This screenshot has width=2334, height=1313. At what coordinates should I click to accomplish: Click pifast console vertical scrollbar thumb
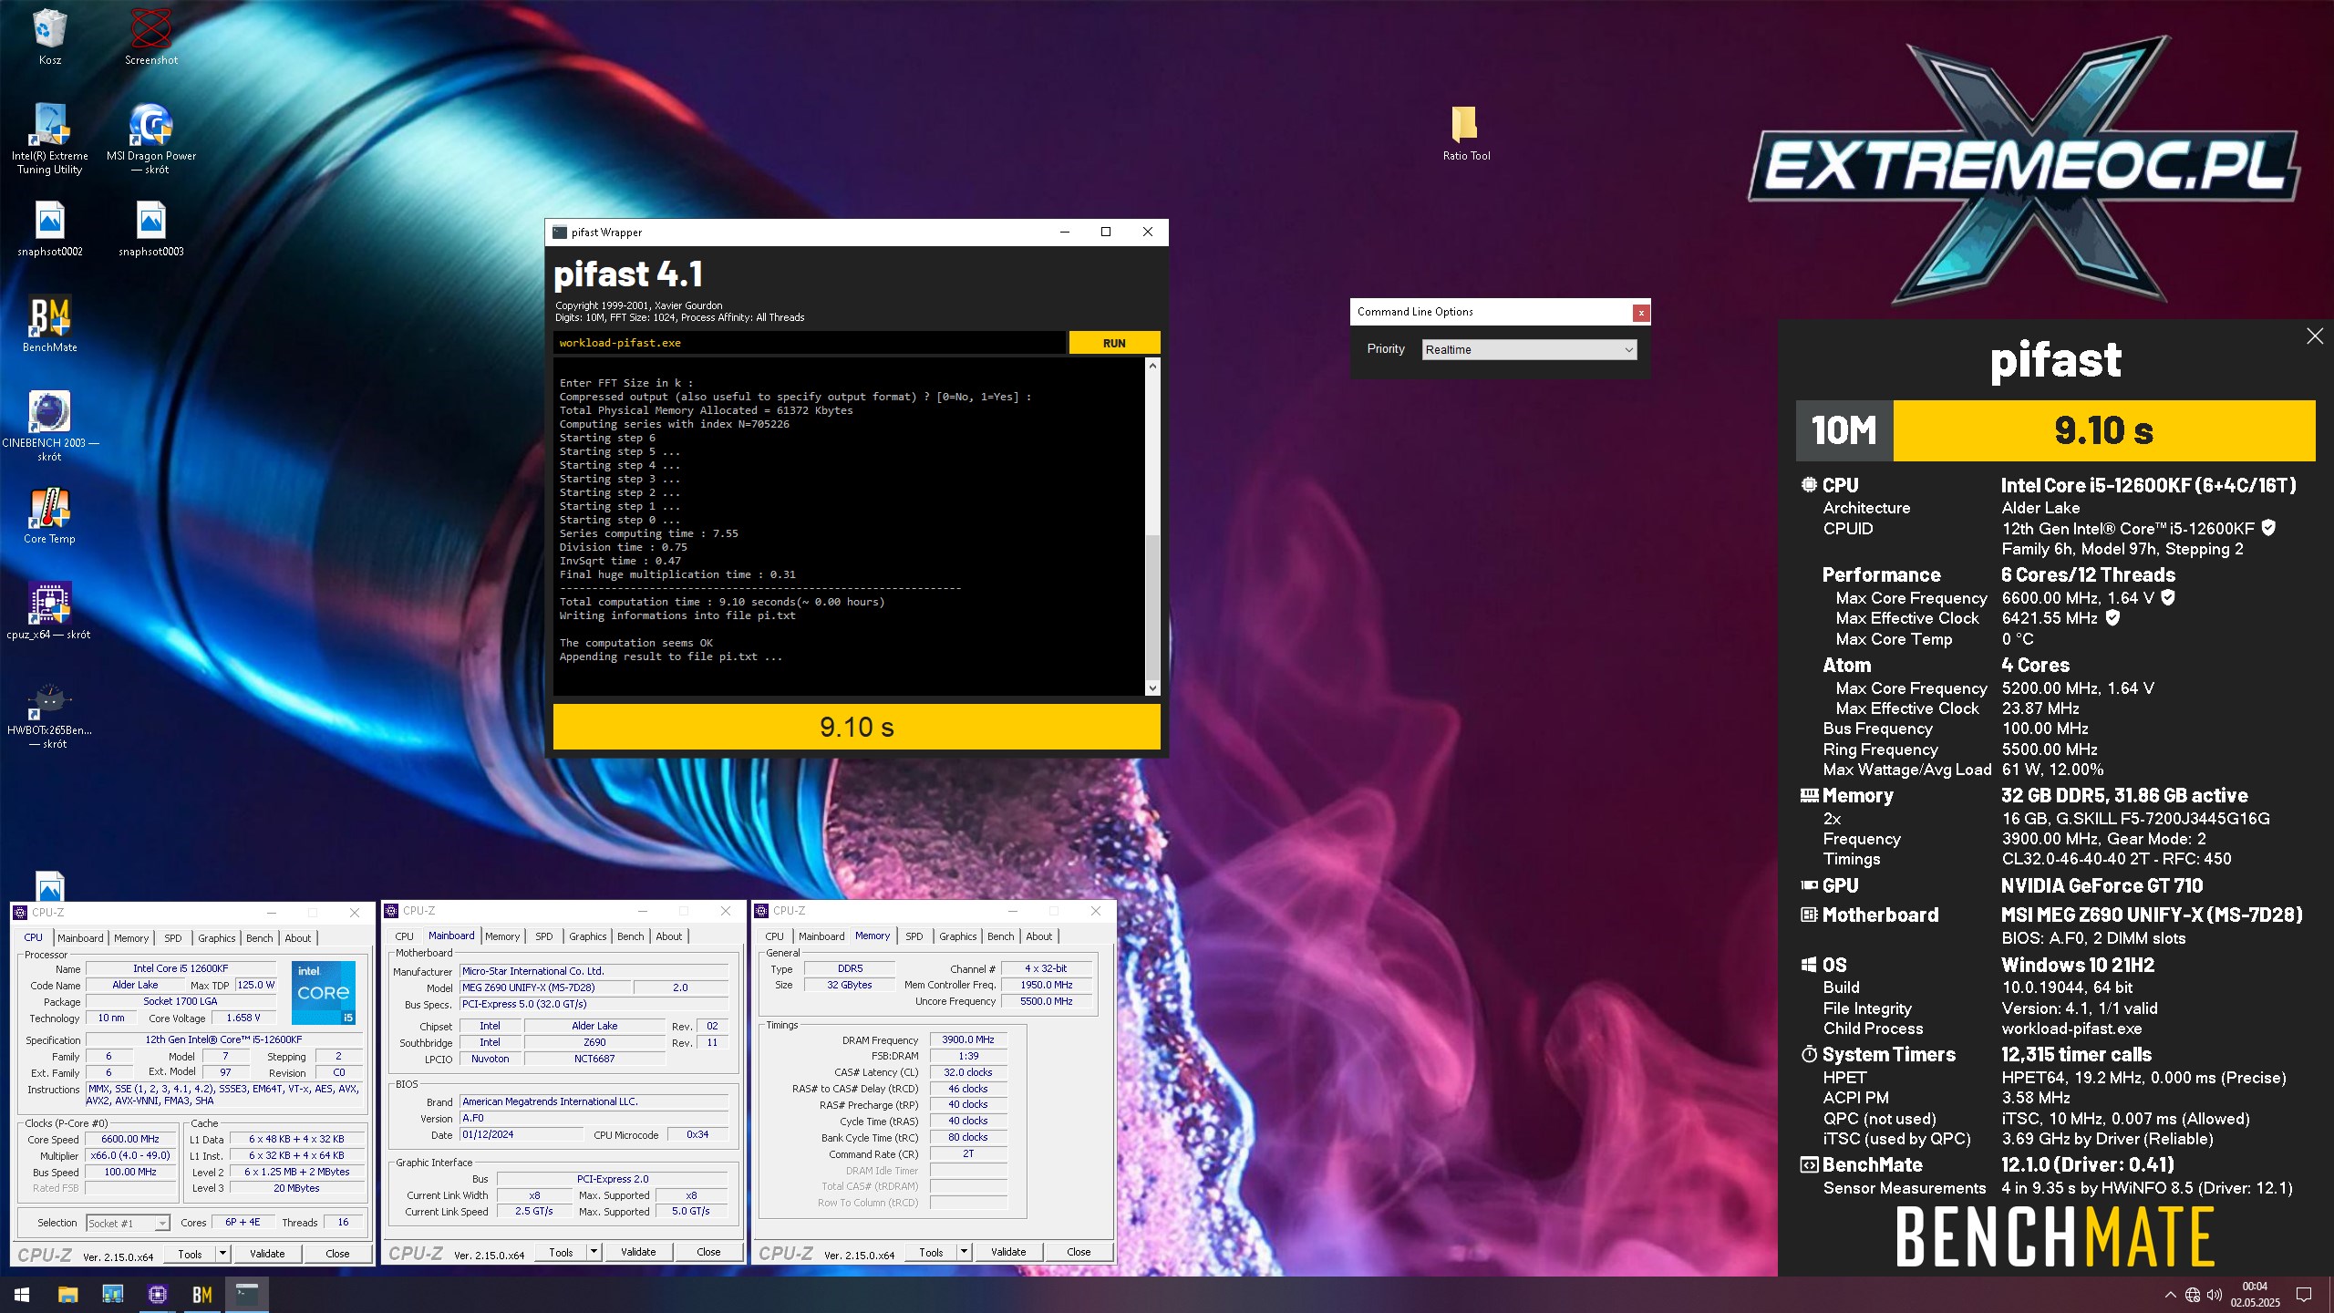click(x=1152, y=606)
